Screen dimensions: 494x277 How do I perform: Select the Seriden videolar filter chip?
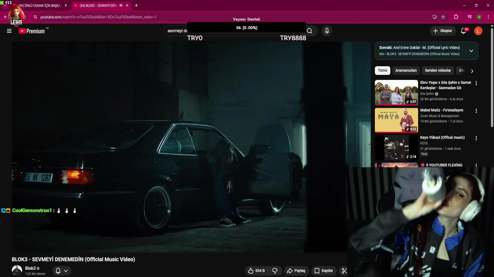point(438,70)
